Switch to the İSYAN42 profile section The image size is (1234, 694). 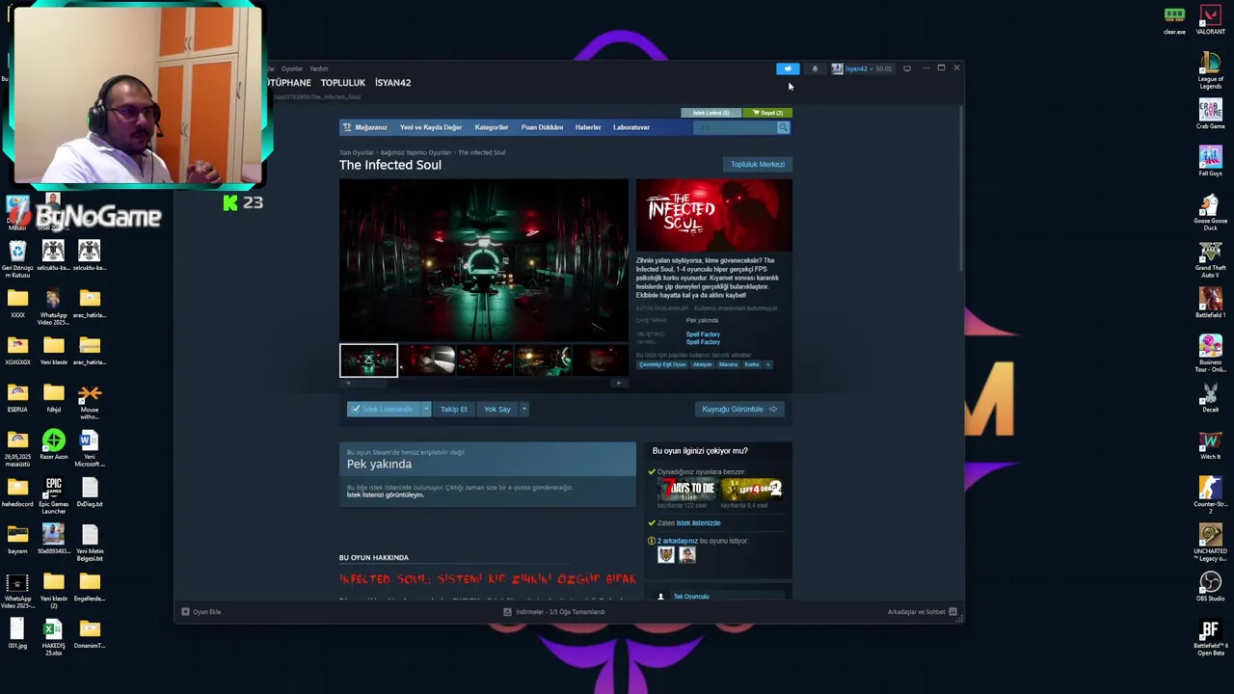392,83
